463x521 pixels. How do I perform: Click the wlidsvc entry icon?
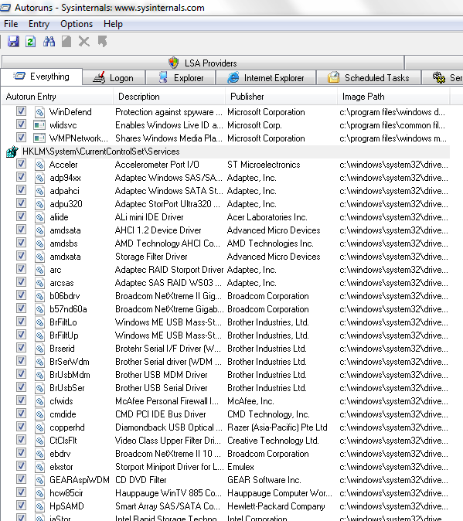[x=39, y=125]
